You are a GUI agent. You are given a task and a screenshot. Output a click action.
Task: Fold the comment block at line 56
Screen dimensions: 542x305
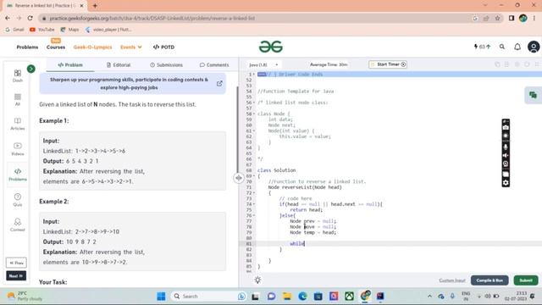(x=254, y=103)
